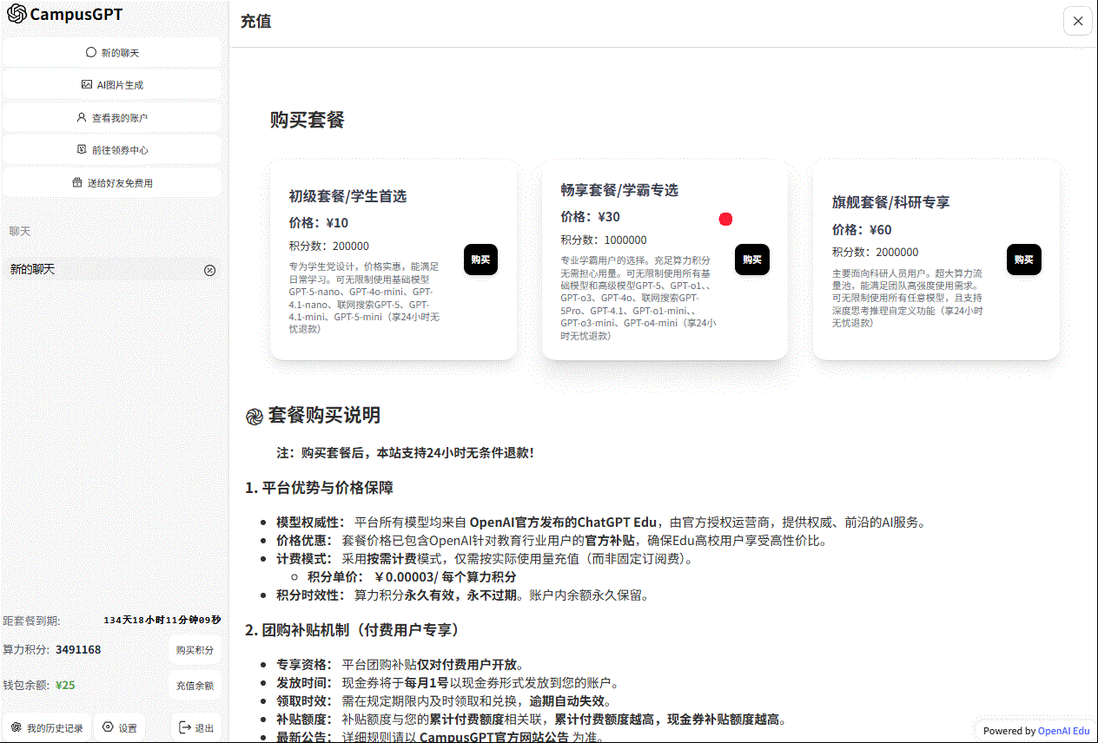
Task: Buy the 畅享套餐/学霸专选 package
Action: click(x=752, y=260)
